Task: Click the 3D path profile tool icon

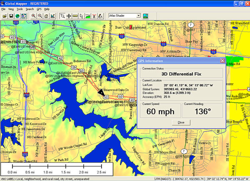Action: click(88, 16)
